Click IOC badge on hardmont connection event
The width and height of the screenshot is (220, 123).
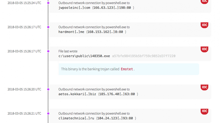[x=204, y=25]
